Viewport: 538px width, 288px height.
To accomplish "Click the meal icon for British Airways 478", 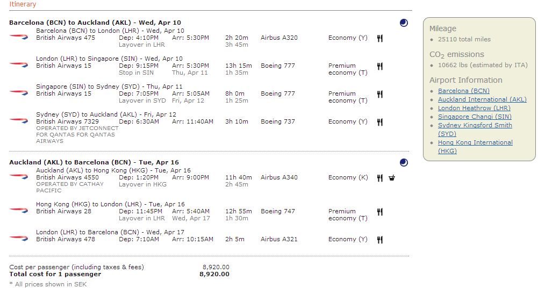I will point(380,240).
